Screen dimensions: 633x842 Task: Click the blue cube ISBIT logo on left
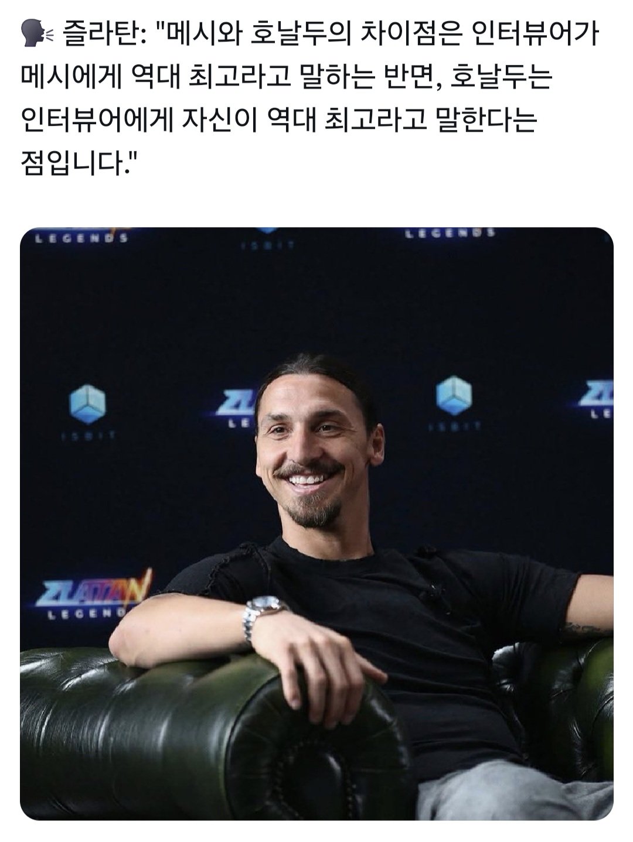pyautogui.click(x=88, y=404)
